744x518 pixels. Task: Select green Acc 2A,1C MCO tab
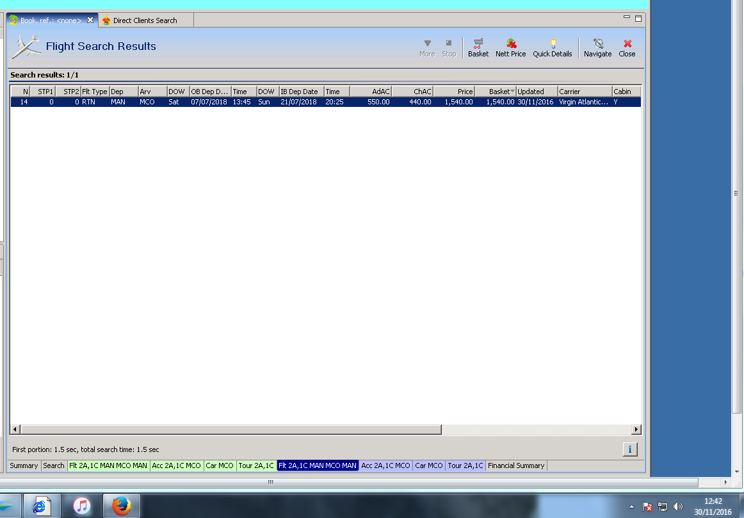click(177, 465)
